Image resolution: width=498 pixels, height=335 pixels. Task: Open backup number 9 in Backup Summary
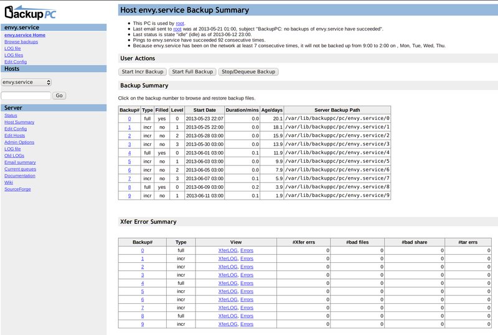pyautogui.click(x=129, y=196)
